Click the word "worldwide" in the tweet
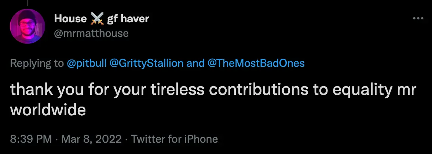432x154 pixels. 48,109
